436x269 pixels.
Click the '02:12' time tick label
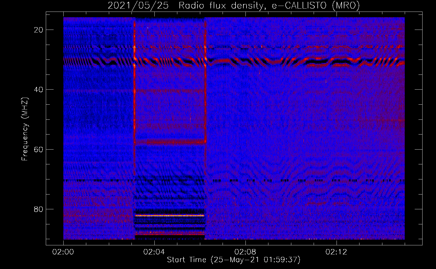[336, 252]
